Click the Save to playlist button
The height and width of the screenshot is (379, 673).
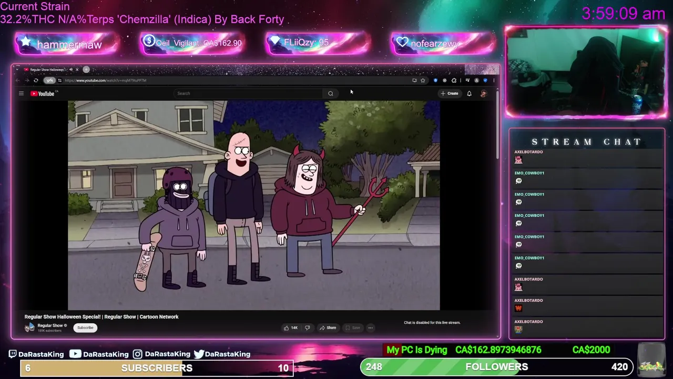click(352, 327)
